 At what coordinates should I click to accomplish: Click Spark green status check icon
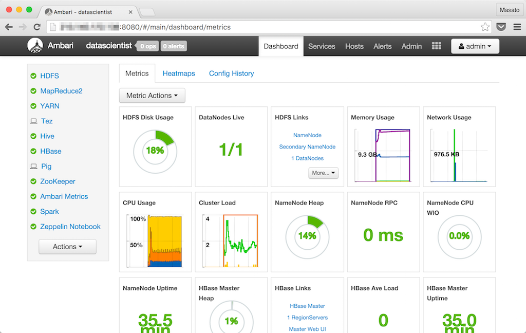[33, 212]
